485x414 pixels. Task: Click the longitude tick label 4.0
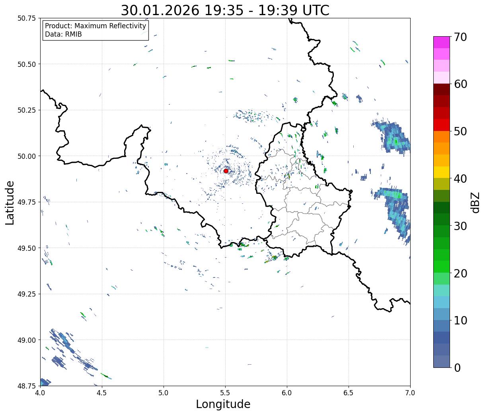pyautogui.click(x=40, y=393)
